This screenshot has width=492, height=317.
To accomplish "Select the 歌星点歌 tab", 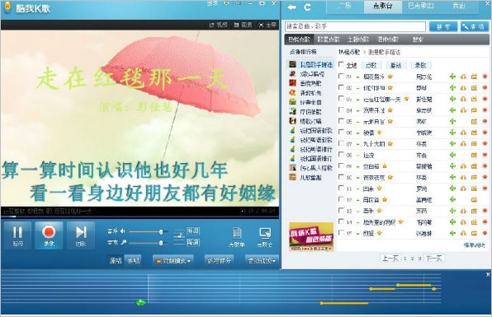I will click(x=329, y=40).
